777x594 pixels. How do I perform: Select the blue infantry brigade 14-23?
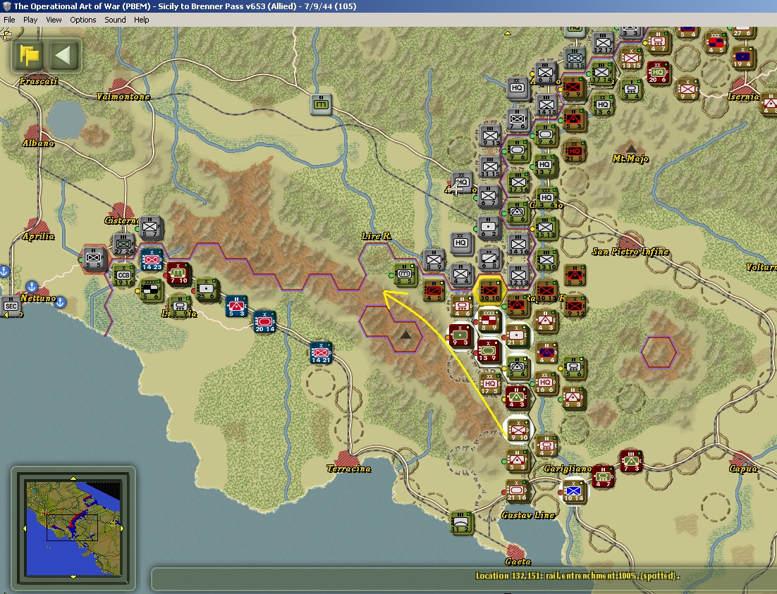pyautogui.click(x=152, y=260)
